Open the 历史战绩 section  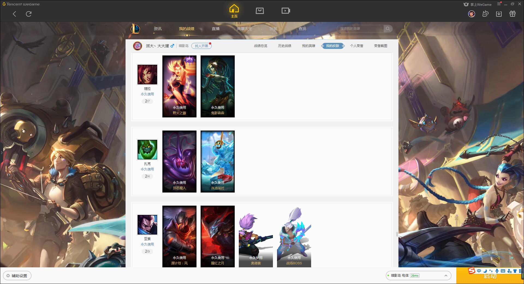point(285,46)
